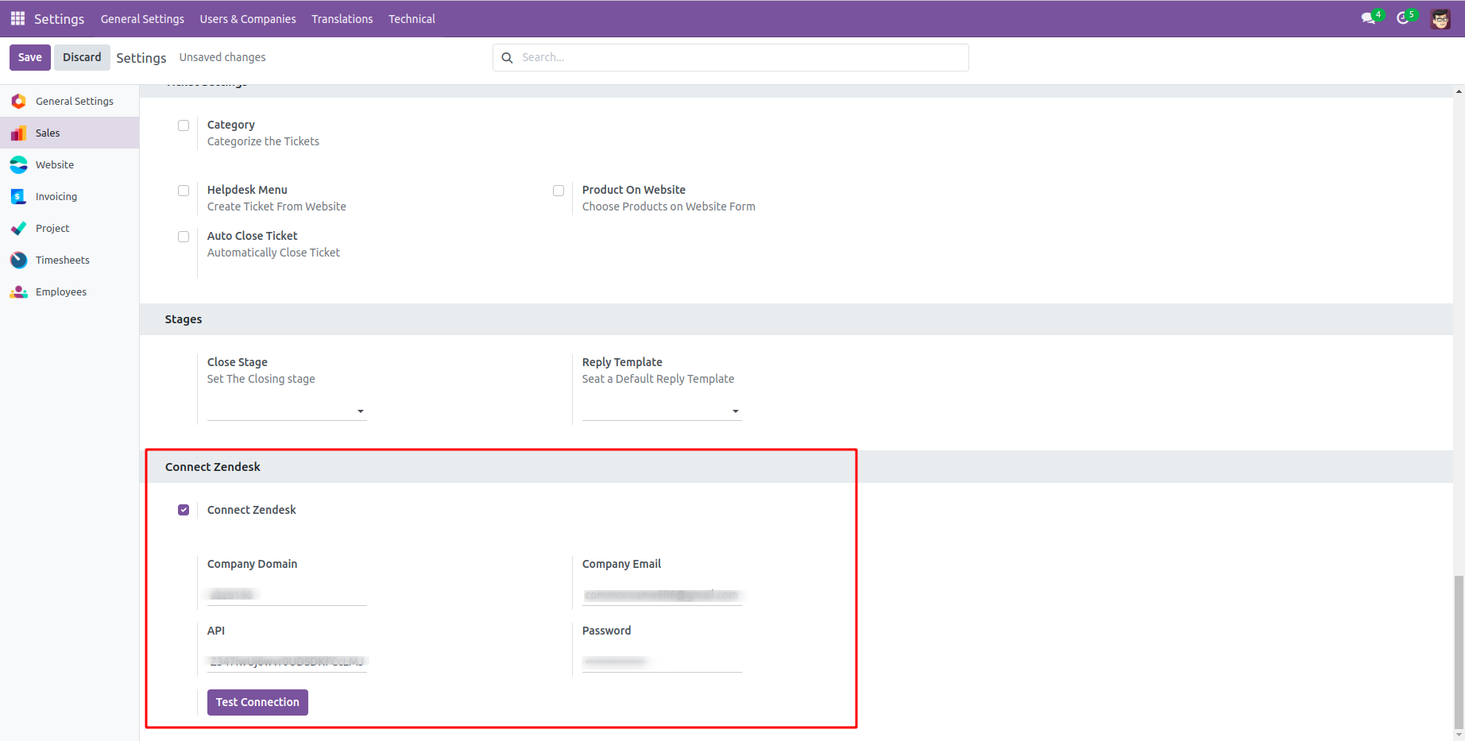Select the General Settings app icon
Viewport: 1465px width, 741px height.
19,101
